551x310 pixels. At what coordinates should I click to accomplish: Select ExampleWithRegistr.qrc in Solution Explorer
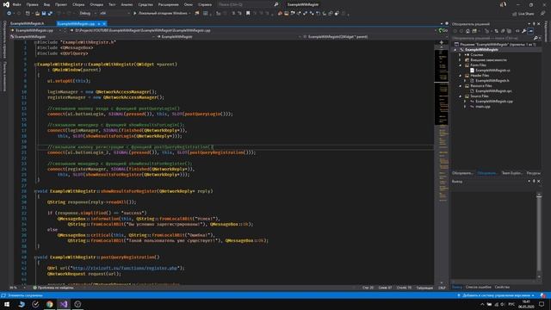pos(493,91)
